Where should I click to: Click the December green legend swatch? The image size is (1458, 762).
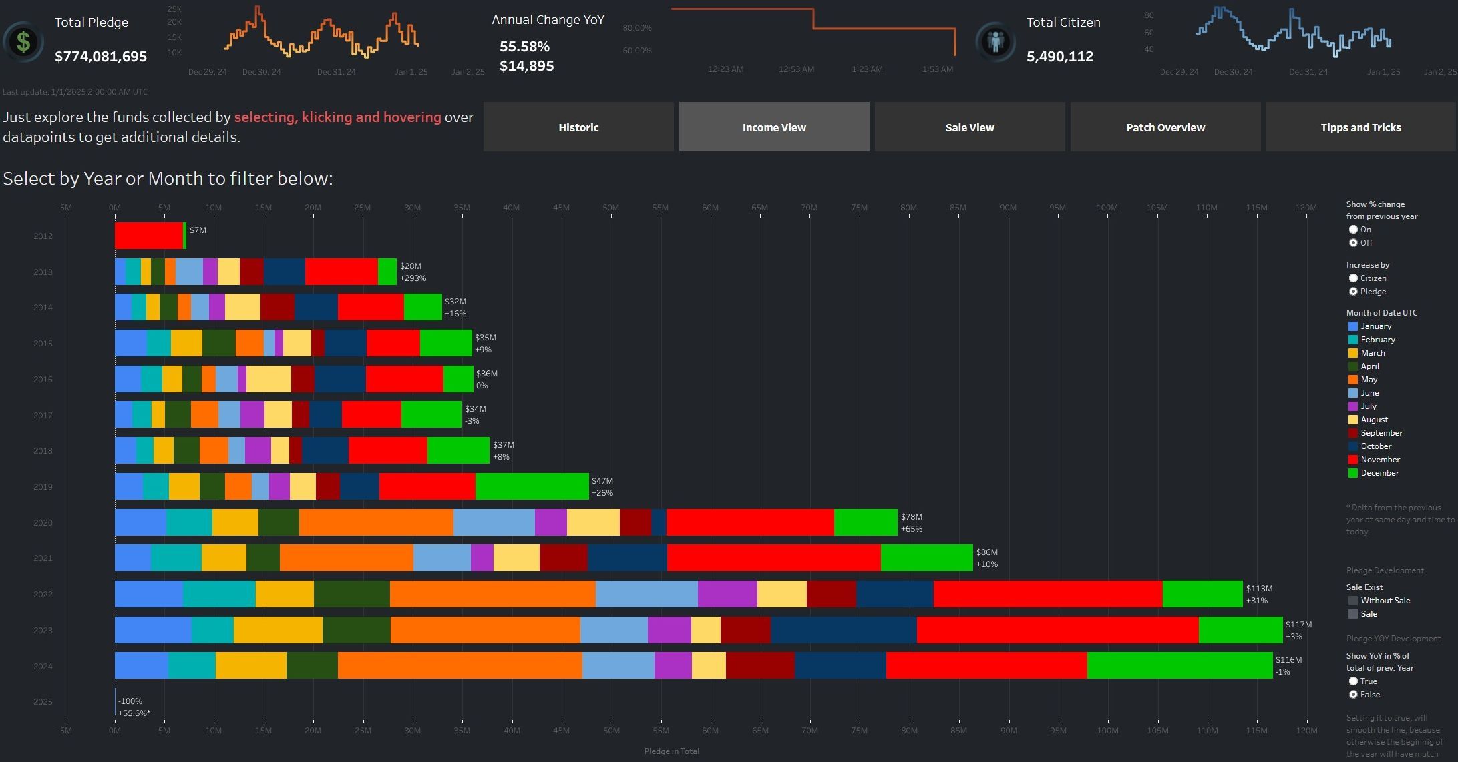coord(1353,473)
